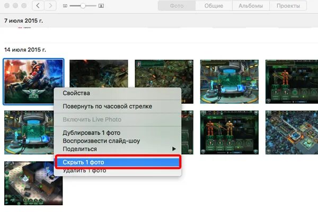Screen dimensions: 318x212
Task: Click the small thumbnail size icon
Action: 65,6
